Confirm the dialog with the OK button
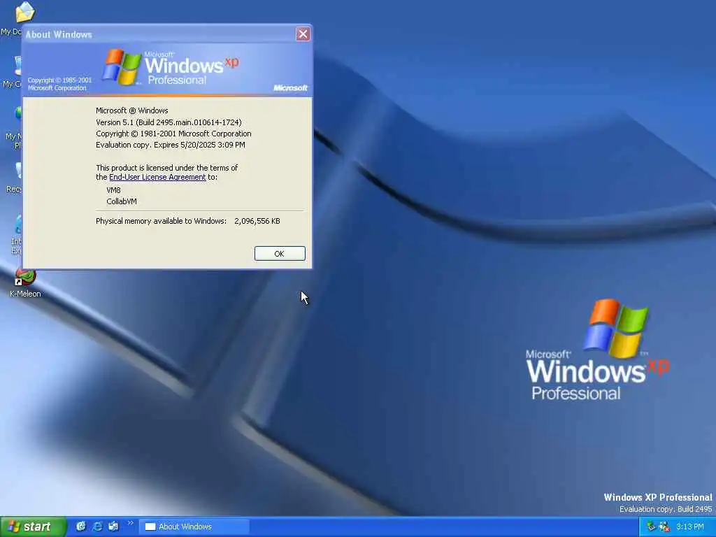The height and width of the screenshot is (537, 716). pyautogui.click(x=280, y=253)
